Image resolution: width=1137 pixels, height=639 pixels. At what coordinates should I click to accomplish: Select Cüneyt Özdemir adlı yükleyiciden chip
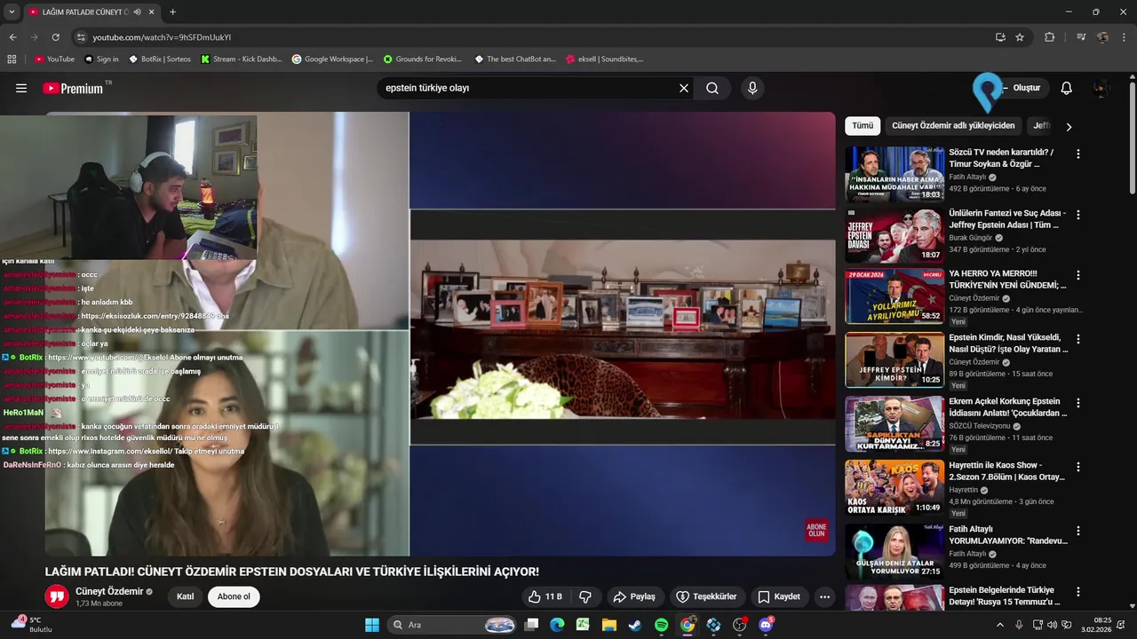953,126
